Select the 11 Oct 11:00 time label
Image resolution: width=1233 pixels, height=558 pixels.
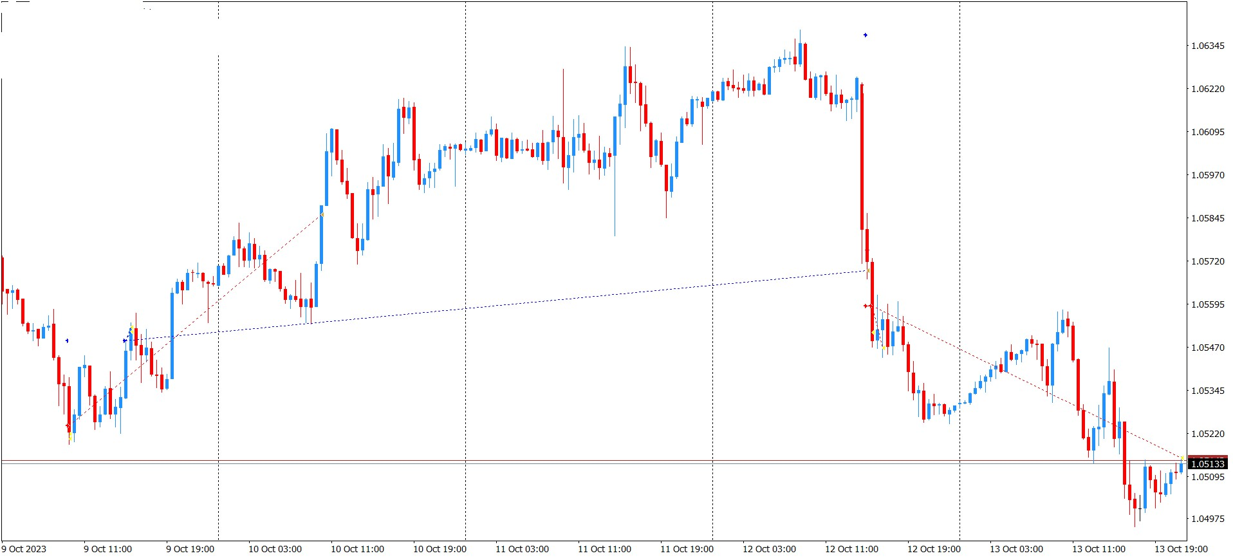point(604,549)
